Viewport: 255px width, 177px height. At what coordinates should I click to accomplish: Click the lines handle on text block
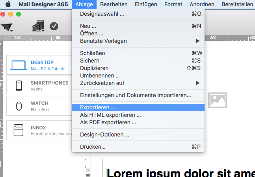pyautogui.click(x=88, y=175)
